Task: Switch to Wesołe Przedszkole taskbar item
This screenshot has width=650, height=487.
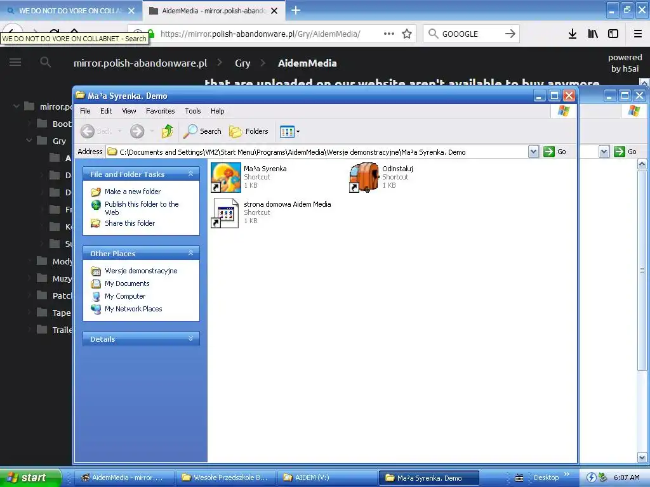Action: point(225,477)
